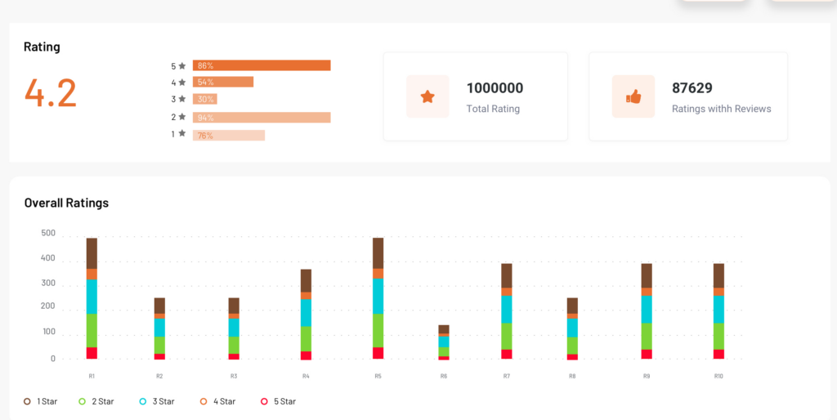Click the orange star icon beside Total Rating
This screenshot has height=420, width=837.
[427, 96]
